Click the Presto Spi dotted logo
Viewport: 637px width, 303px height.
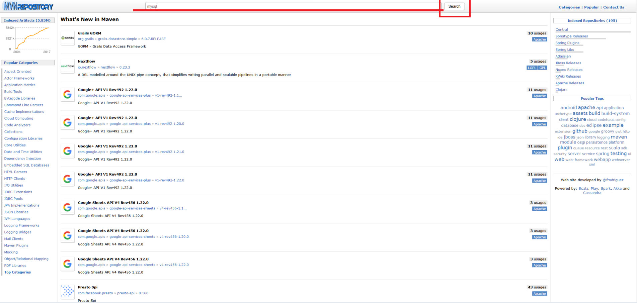tap(68, 292)
